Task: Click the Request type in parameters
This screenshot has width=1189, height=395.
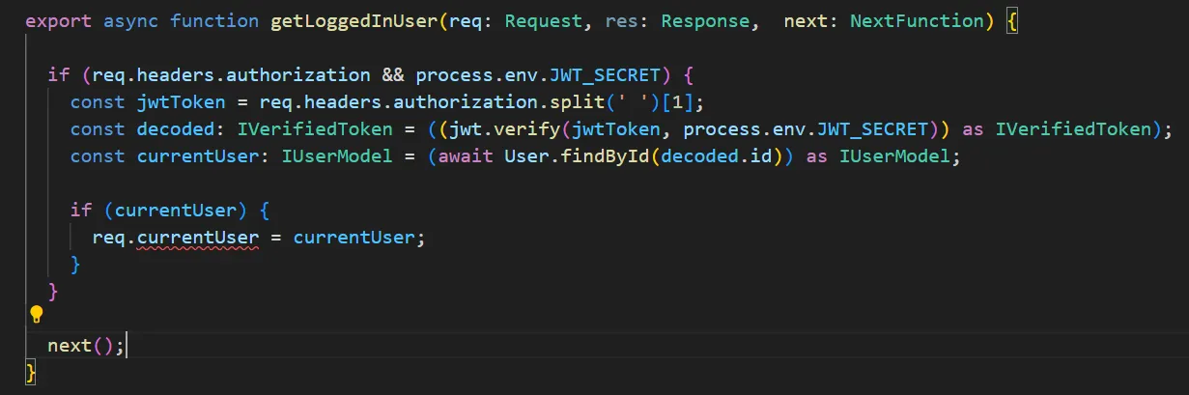Action: [544, 20]
